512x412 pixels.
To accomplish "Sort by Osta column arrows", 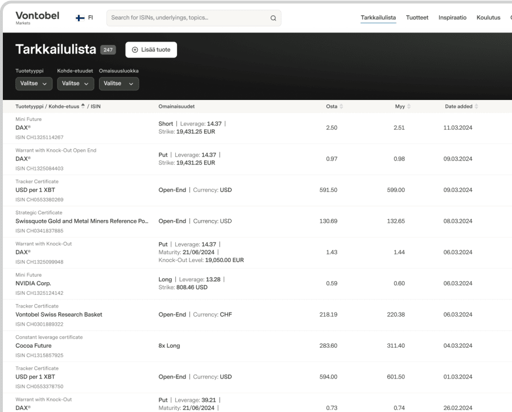I will pos(341,106).
